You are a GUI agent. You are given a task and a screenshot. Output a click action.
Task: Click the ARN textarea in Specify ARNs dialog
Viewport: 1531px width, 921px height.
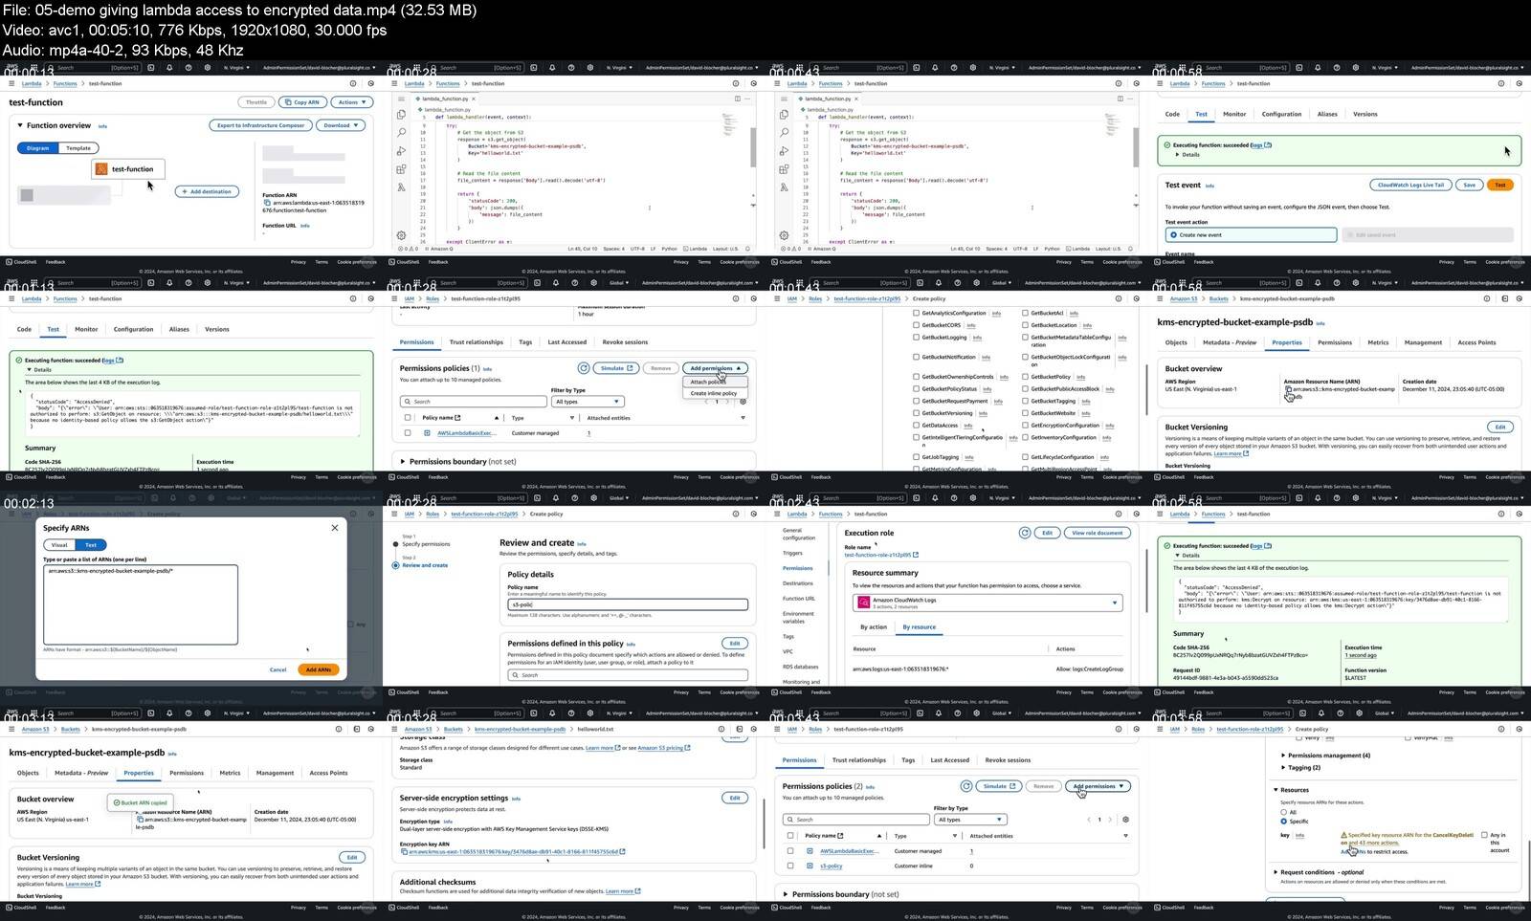pos(140,604)
